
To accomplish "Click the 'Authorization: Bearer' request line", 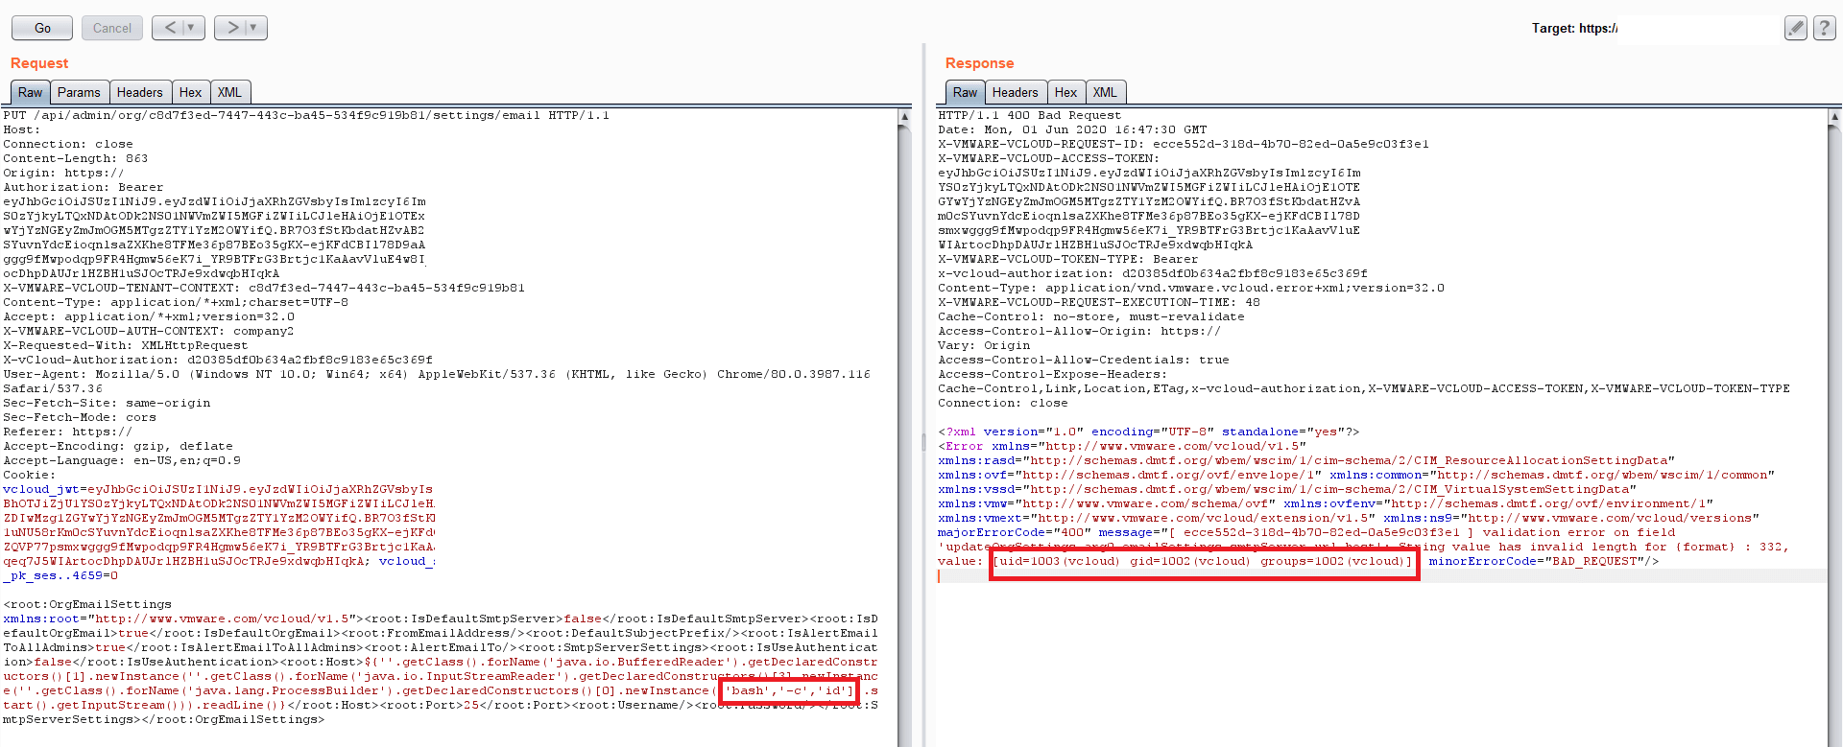I will [84, 187].
